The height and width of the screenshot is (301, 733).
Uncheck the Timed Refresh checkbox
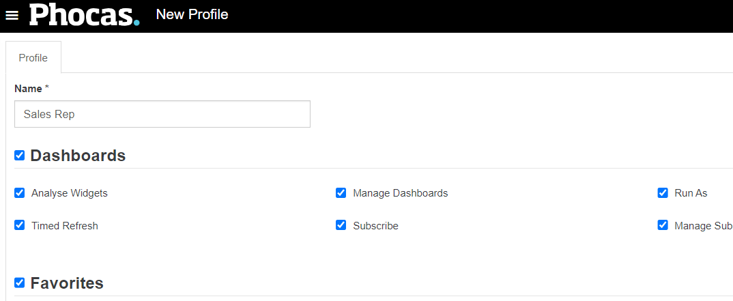click(19, 225)
